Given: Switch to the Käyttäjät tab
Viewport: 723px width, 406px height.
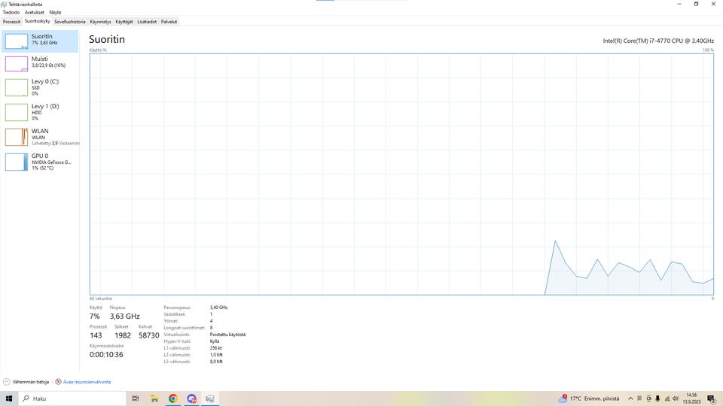Looking at the screenshot, I should 124,22.
